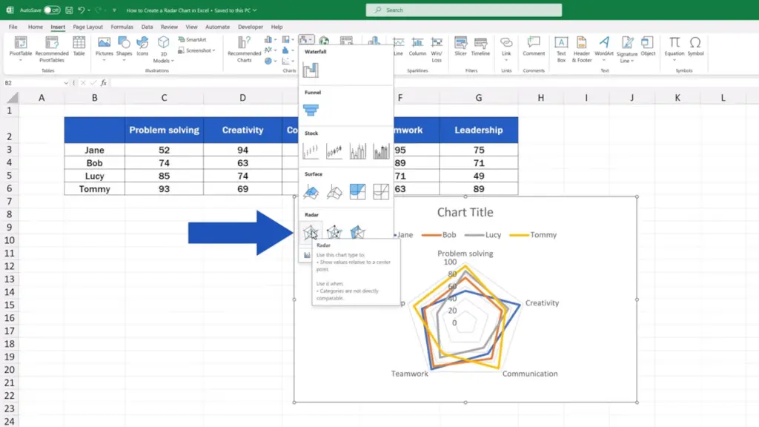The image size is (759, 427).
Task: Click the PivotTable icon
Action: (20, 49)
